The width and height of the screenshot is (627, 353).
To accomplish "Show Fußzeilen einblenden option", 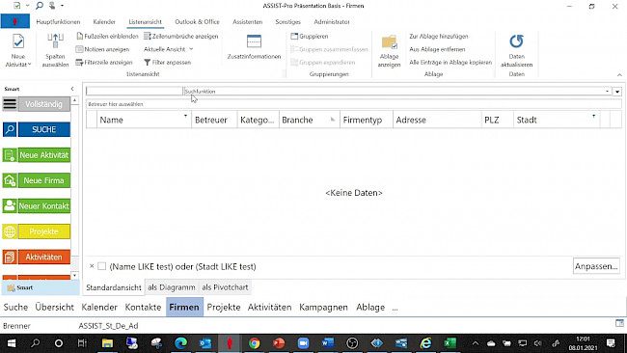I will [x=108, y=36].
